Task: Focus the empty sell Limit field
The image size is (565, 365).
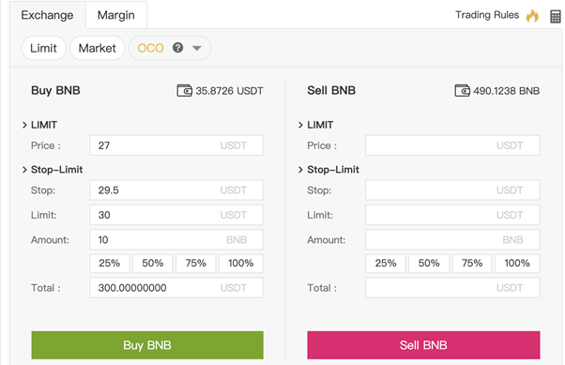Action: [452, 215]
